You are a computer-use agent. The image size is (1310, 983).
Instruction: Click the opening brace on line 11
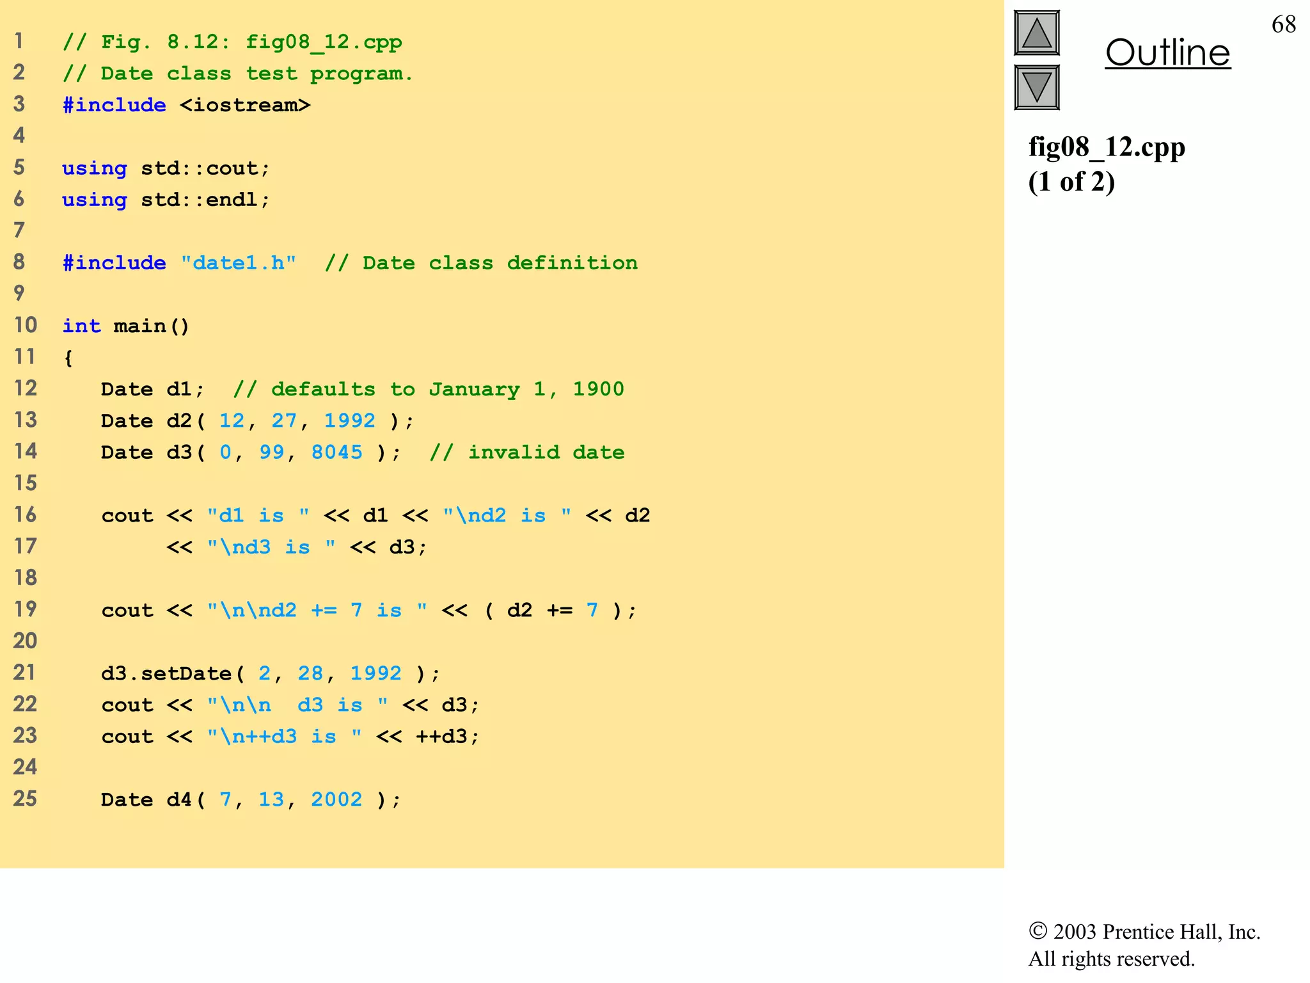(x=68, y=358)
